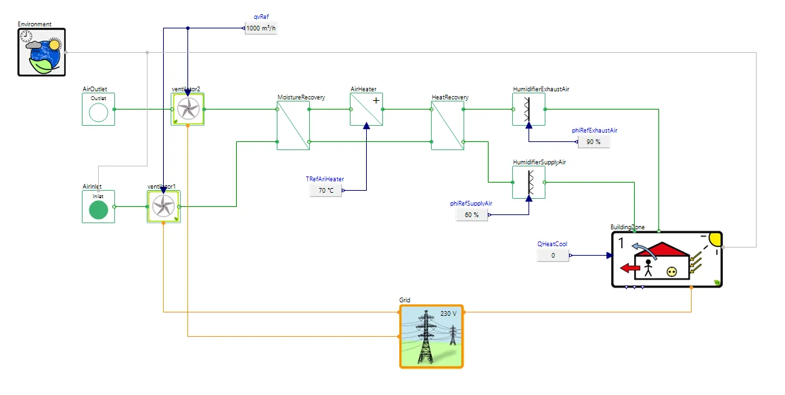Click the AirOutlet component block
The width and height of the screenshot is (785, 395).
[x=99, y=109]
